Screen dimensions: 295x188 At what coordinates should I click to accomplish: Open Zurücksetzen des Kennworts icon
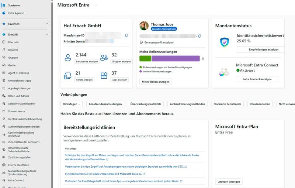4,142
